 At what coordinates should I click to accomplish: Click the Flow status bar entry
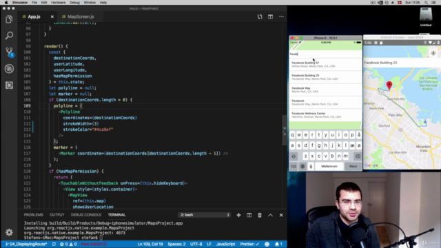[x=94, y=244]
